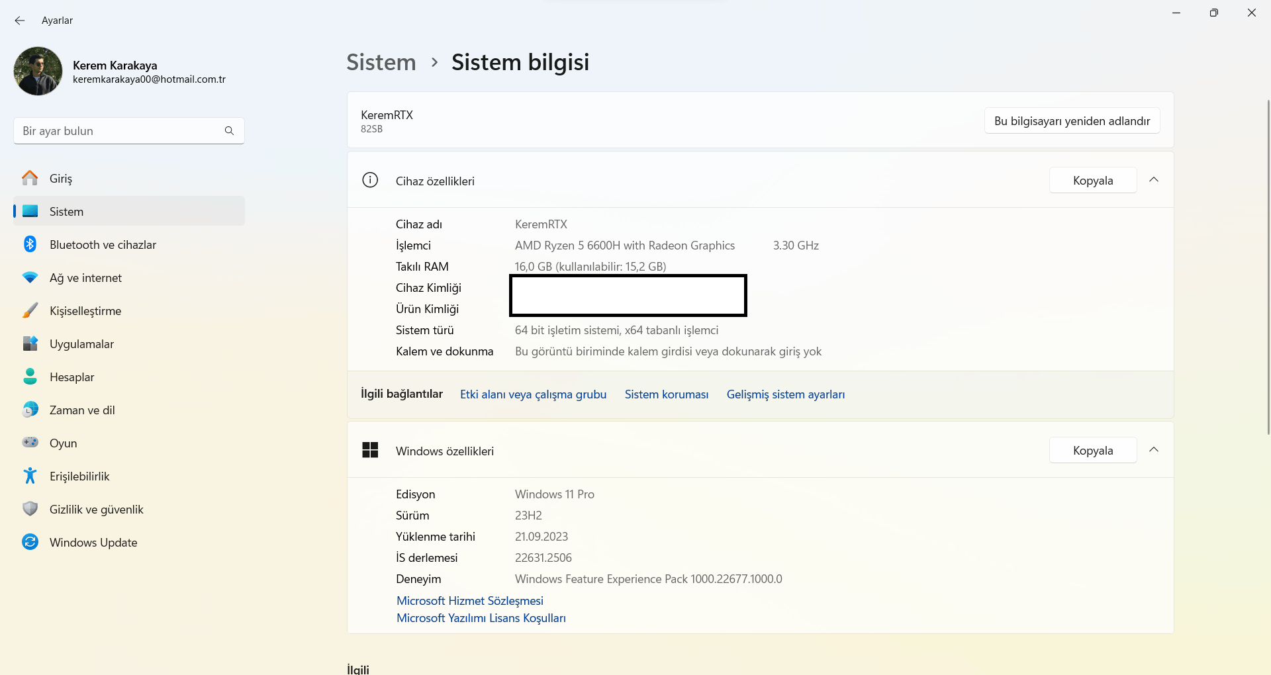The width and height of the screenshot is (1271, 675).
Task: Open Microsoft Hizmet Sözleşmesi link
Action: (x=470, y=601)
